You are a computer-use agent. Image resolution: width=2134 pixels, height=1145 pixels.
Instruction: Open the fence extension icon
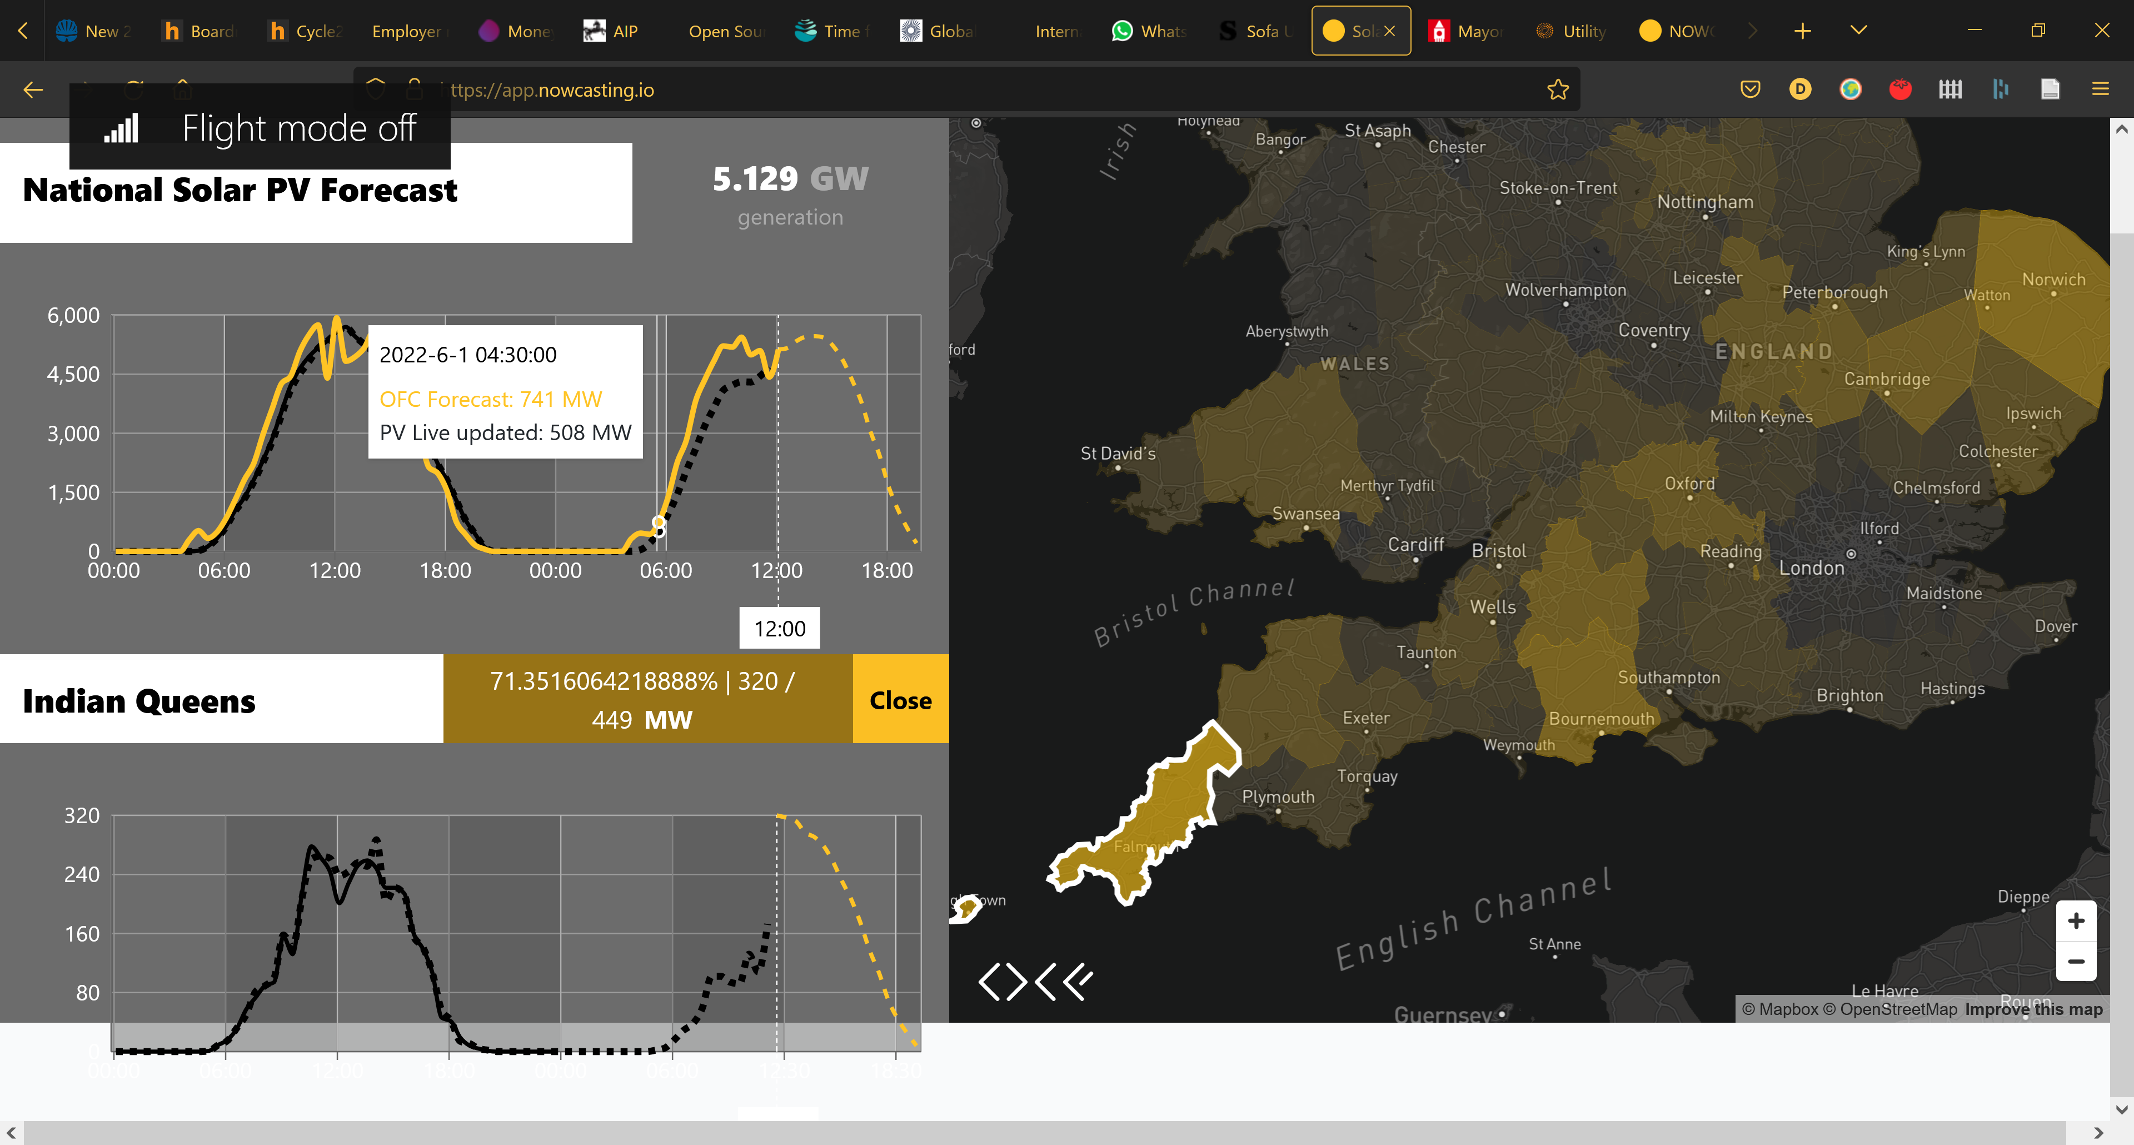tap(1951, 88)
